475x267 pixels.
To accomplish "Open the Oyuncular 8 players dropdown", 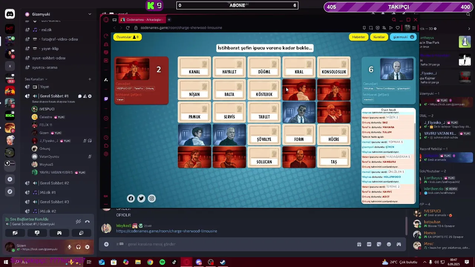I will (x=127, y=37).
